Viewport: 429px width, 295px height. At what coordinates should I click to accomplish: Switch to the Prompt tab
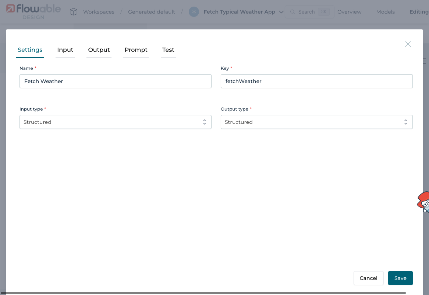click(136, 50)
